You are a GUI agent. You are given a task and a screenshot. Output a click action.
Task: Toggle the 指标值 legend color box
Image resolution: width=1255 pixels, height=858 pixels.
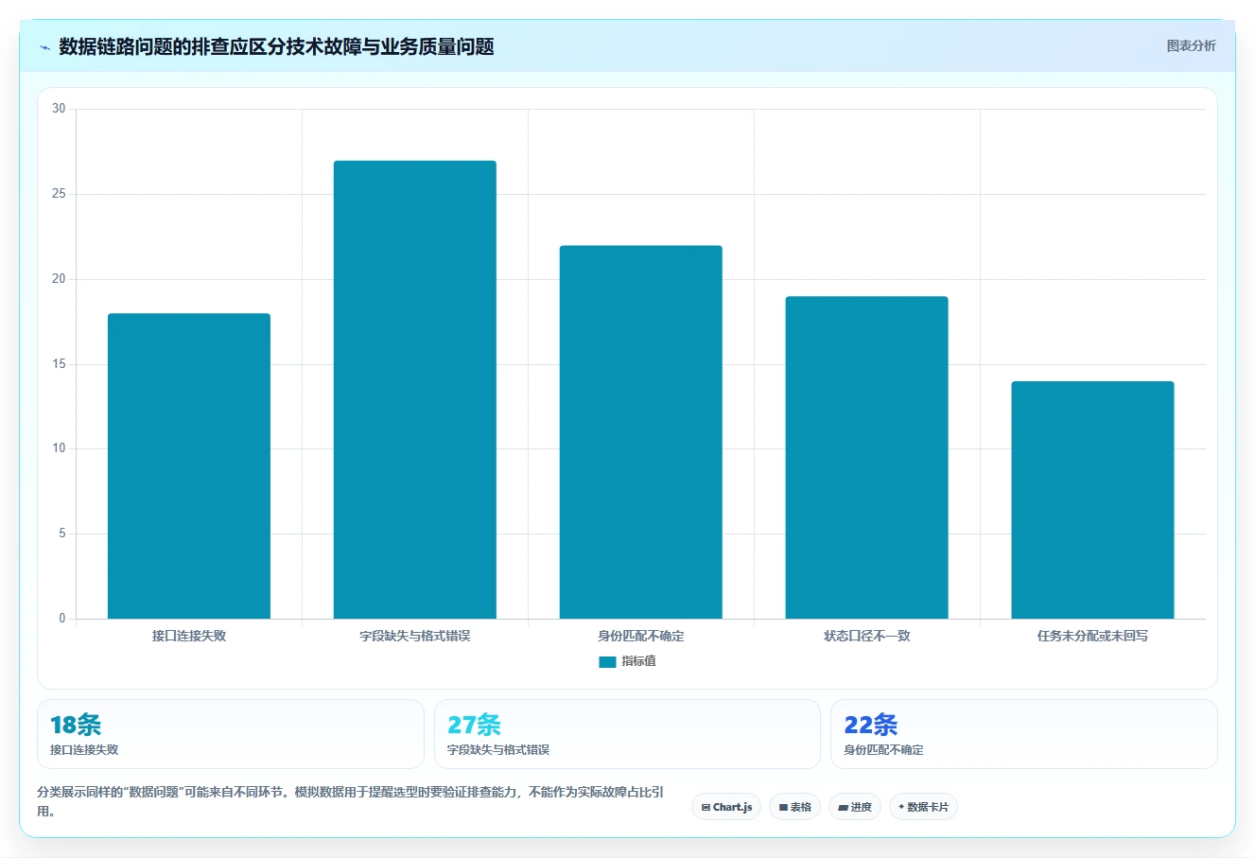point(607,662)
